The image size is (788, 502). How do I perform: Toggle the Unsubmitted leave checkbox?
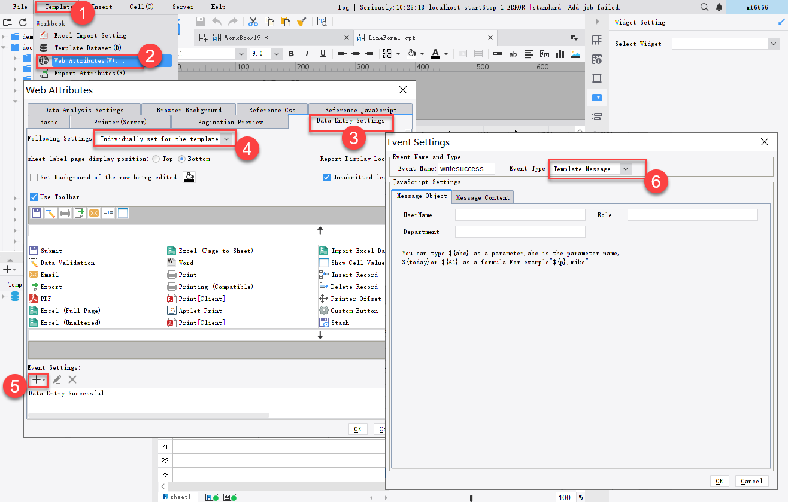[x=327, y=178]
